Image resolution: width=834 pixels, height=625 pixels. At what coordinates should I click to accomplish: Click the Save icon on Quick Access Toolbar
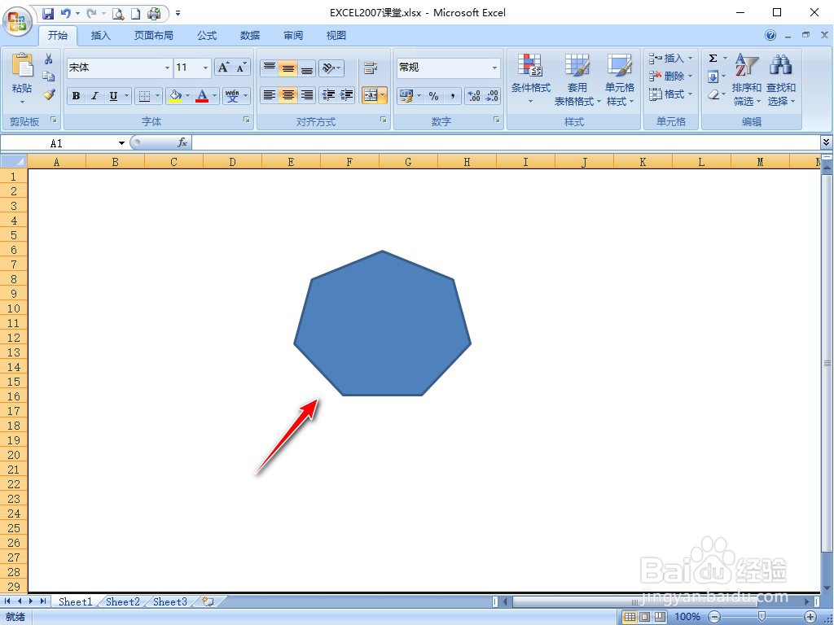click(x=50, y=14)
